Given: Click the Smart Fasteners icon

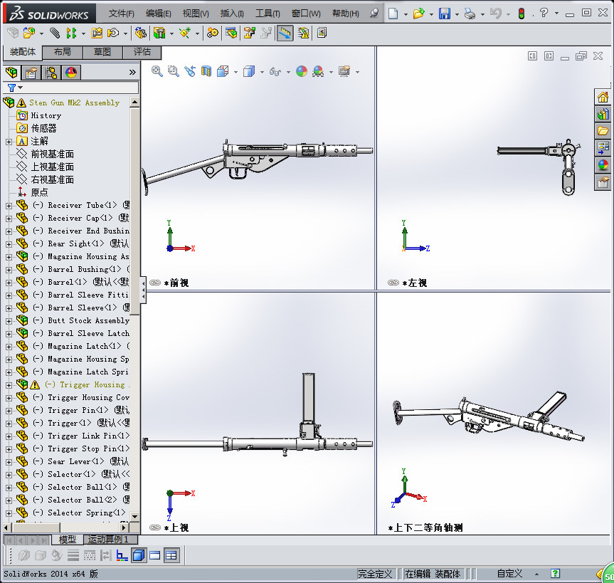Looking at the screenshot, I should pyautogui.click(x=97, y=33).
